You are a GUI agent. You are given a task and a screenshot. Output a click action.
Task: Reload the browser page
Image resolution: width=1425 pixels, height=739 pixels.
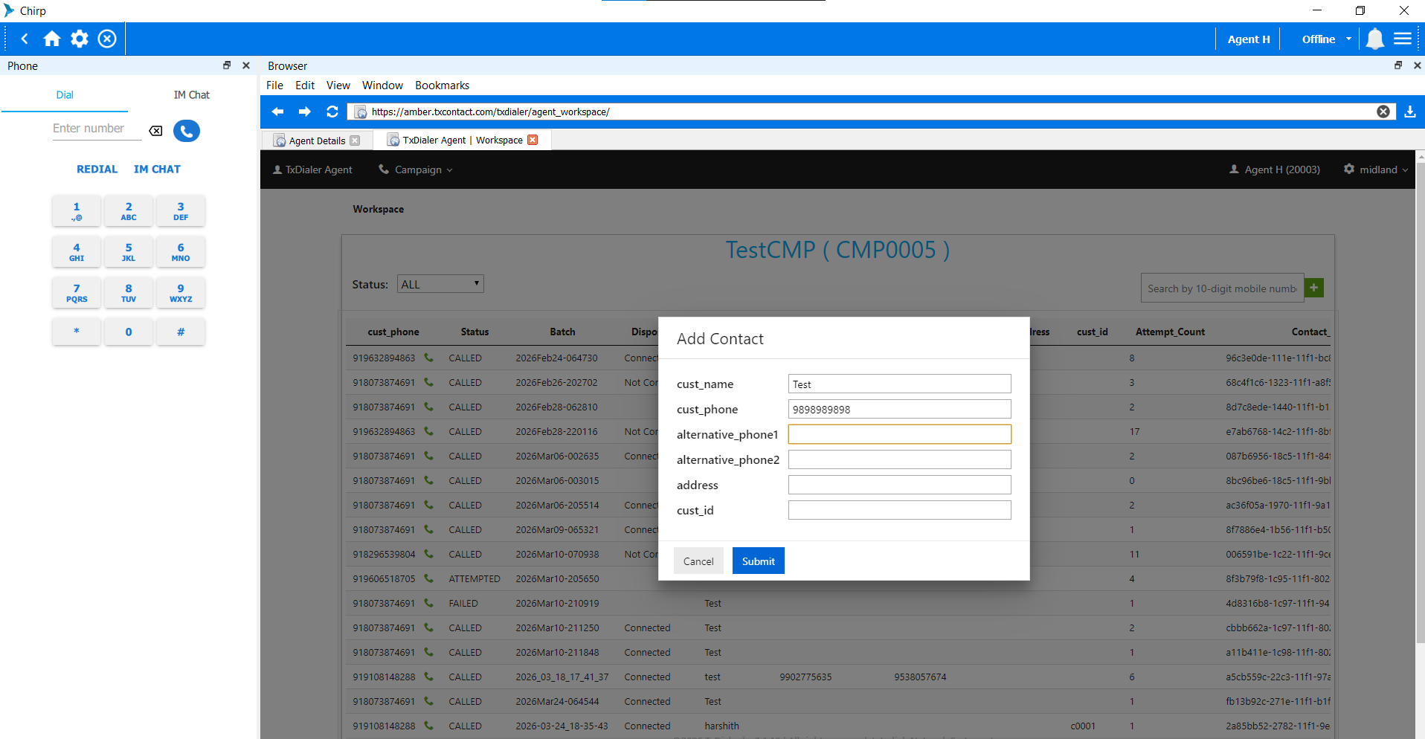(x=332, y=112)
